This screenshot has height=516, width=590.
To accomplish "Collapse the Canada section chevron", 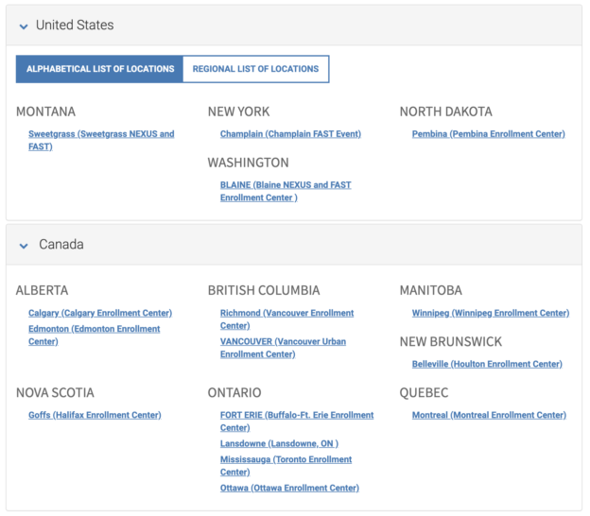I will click(x=24, y=246).
